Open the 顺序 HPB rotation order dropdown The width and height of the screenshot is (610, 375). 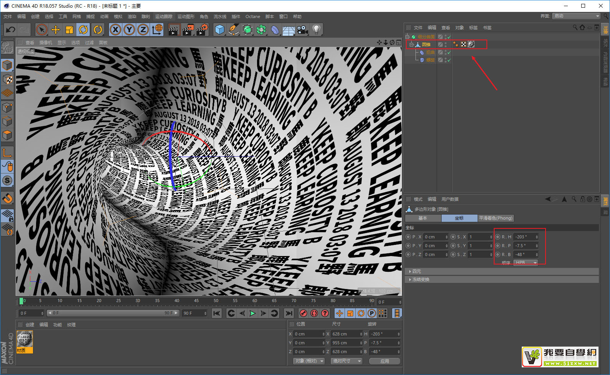tap(526, 263)
